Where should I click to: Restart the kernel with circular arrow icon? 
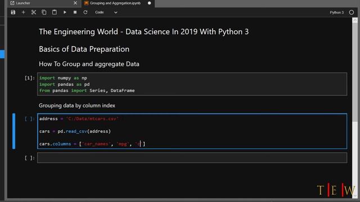[x=85, y=12]
